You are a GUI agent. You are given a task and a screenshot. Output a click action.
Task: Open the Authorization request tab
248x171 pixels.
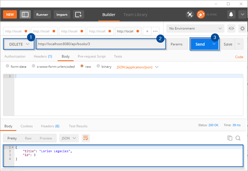15,56
